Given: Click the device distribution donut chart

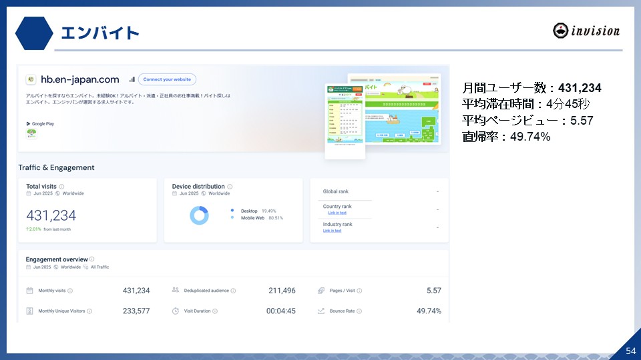Looking at the screenshot, I should 199,215.
